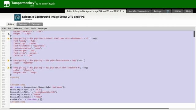Click warning icon on line 339
196x110 pixels.
tap(8, 38)
